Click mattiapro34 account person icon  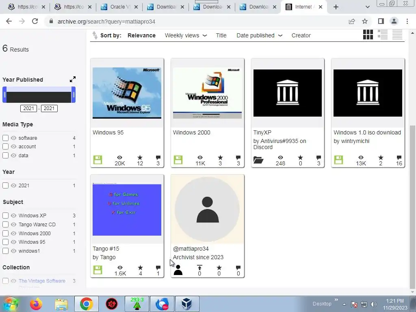pyautogui.click(x=178, y=270)
